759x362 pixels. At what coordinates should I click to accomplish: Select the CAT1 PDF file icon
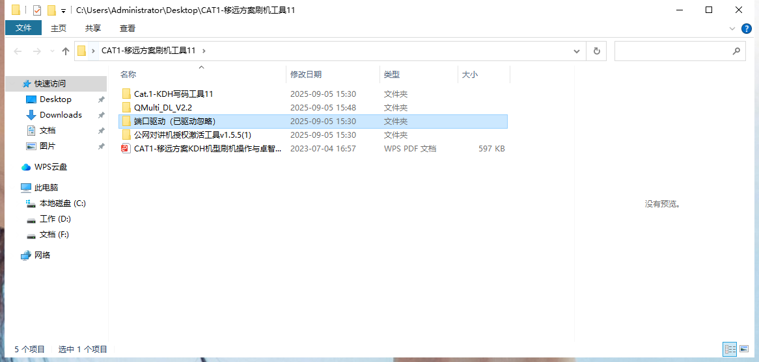126,148
